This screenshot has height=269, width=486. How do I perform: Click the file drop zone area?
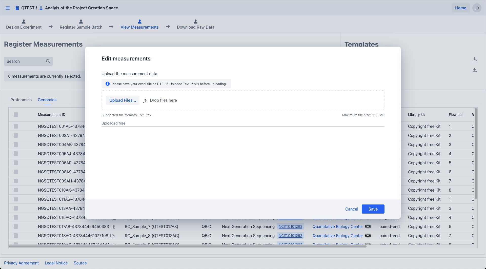253,100
